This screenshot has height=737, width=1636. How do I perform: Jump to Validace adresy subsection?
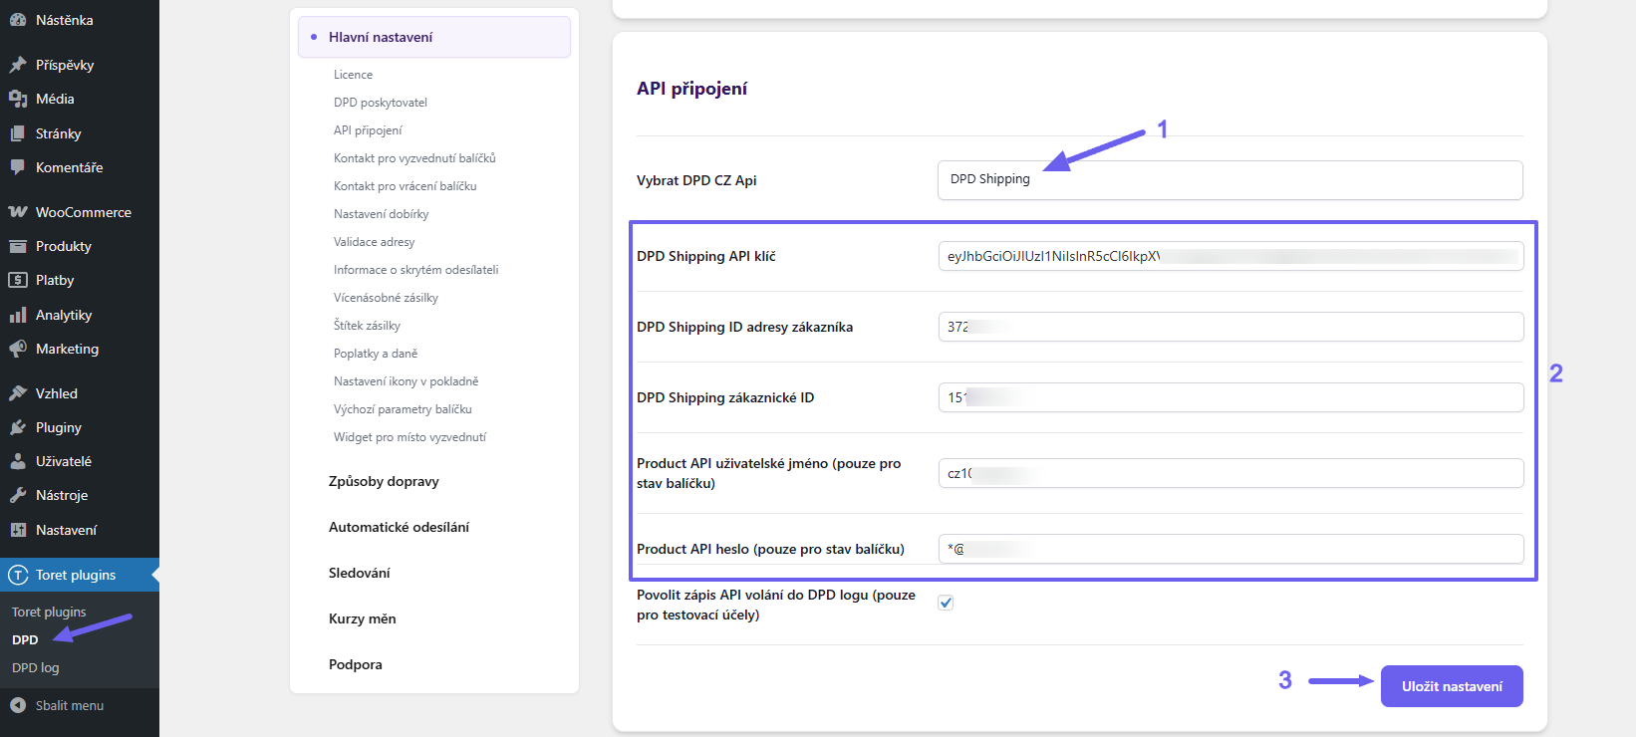pyautogui.click(x=375, y=242)
